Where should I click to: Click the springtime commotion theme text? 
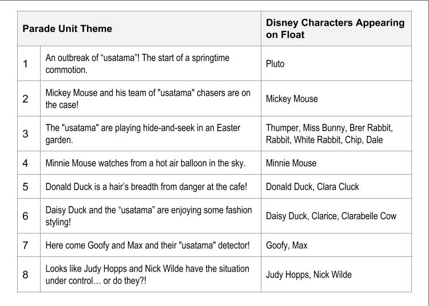[x=137, y=64]
